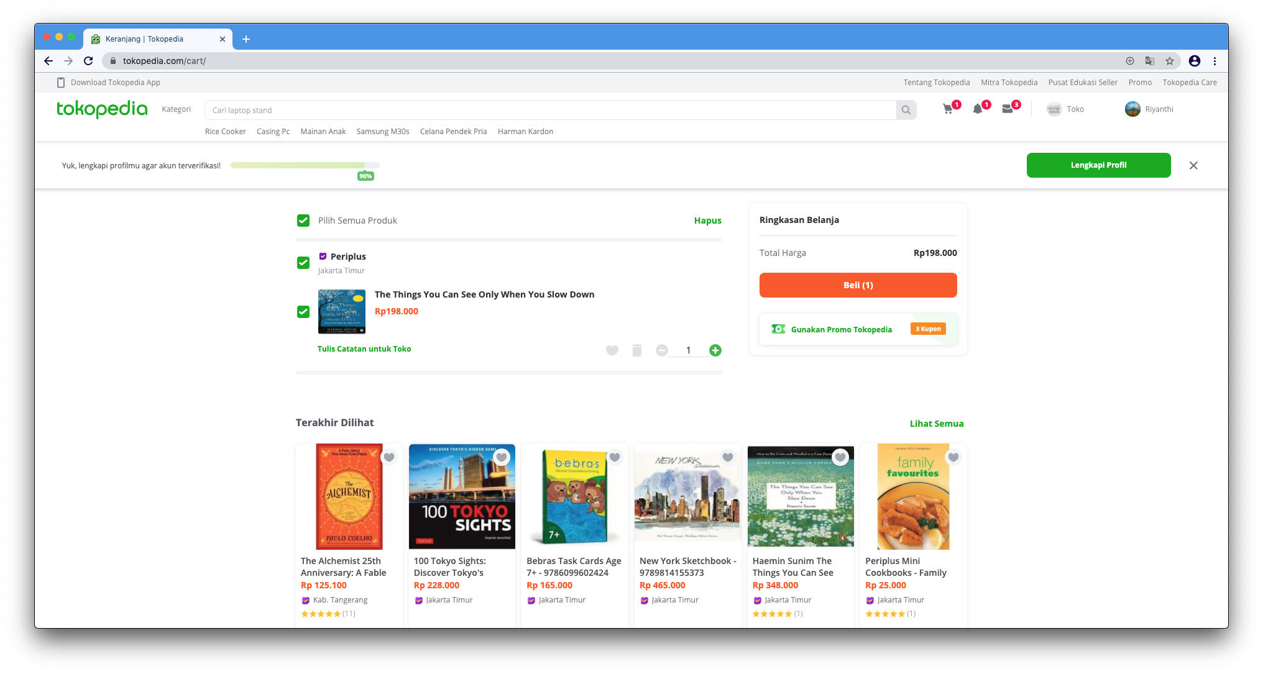Toggle checkbox for The Things You Can See book

(x=303, y=312)
